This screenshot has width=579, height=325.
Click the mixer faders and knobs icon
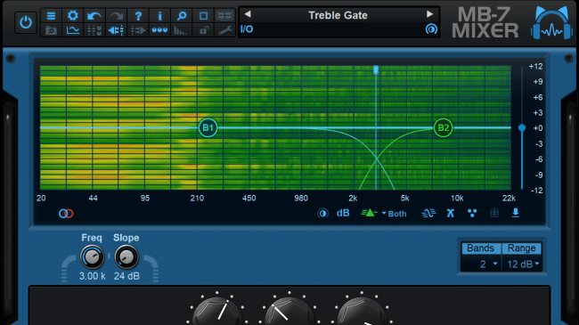[x=94, y=30]
